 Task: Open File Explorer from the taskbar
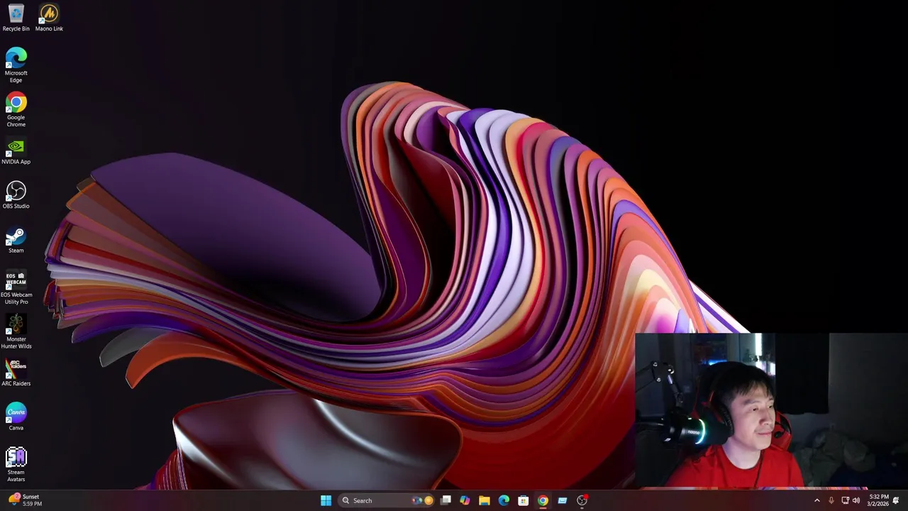(485, 500)
